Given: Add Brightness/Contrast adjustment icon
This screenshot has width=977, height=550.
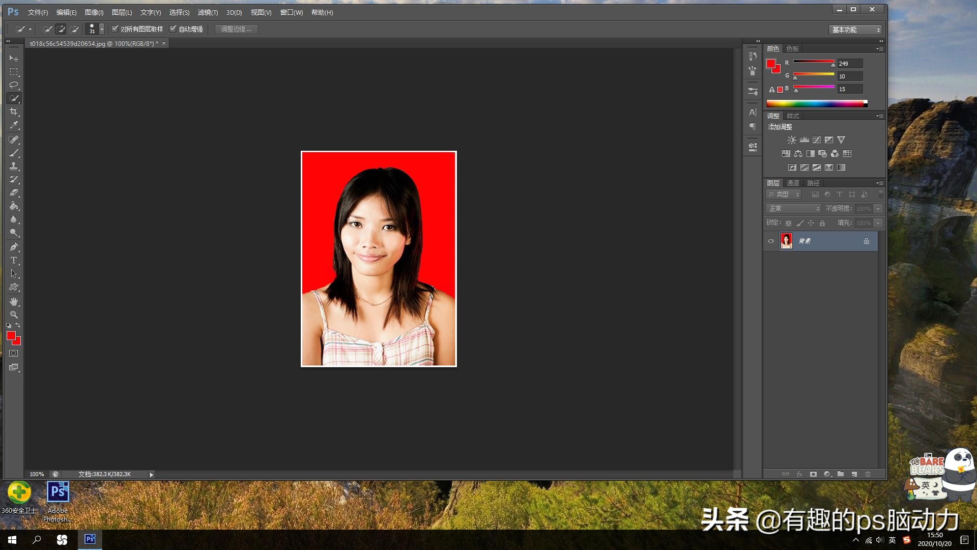Looking at the screenshot, I should [792, 140].
